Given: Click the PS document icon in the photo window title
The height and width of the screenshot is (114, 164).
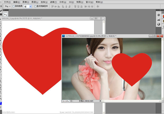Looking at the screenshot, I should [63, 36].
